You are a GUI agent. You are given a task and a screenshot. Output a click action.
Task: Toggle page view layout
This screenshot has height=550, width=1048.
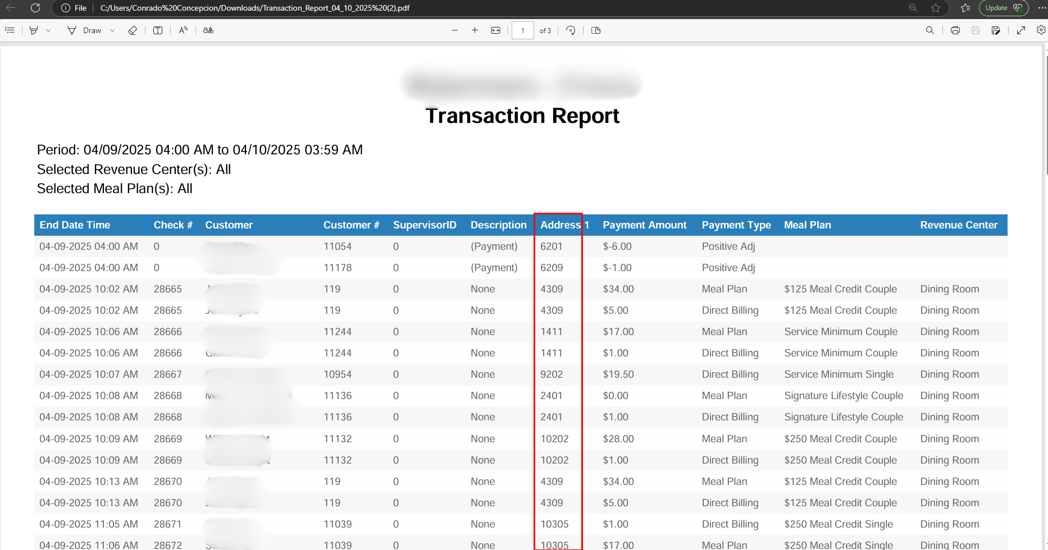596,30
